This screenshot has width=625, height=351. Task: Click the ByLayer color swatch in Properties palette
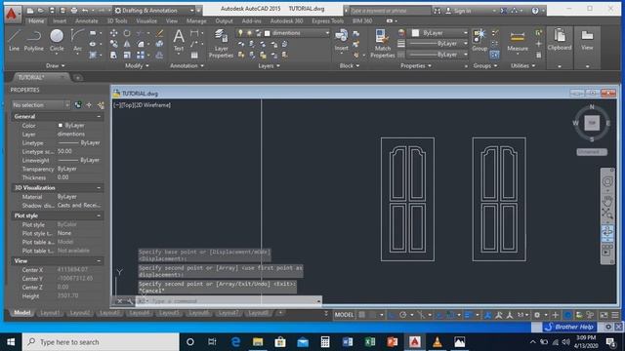(x=61, y=126)
